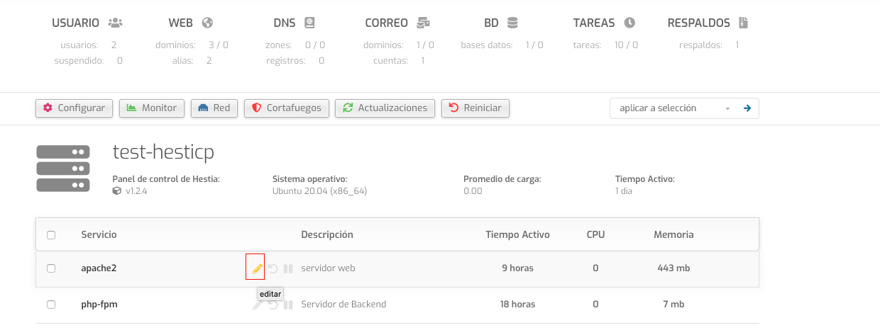Click the clock icon next to TAREAS
The width and height of the screenshot is (880, 330).
(629, 23)
